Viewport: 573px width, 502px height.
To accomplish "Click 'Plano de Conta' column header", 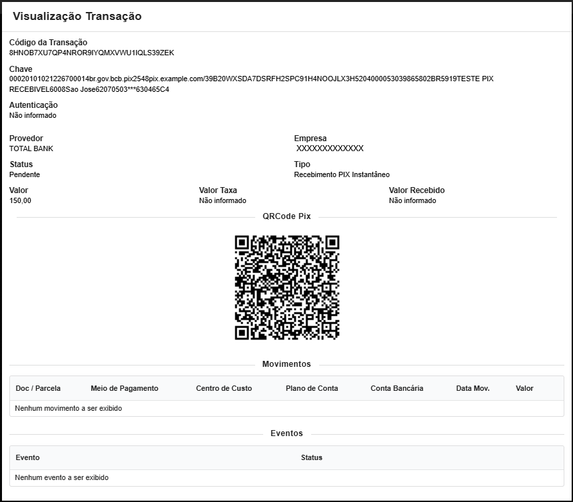I will (x=312, y=388).
